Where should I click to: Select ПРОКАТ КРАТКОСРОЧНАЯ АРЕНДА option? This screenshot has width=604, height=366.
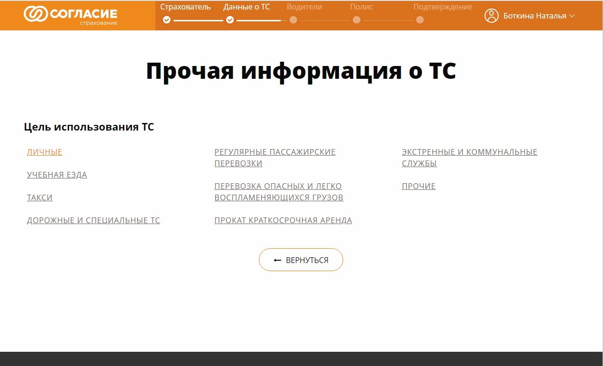283,221
